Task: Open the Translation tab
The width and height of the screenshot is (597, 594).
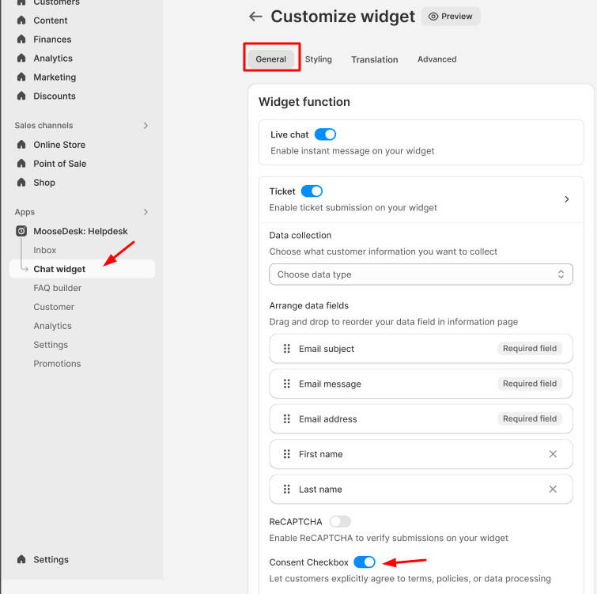Action: (x=374, y=59)
